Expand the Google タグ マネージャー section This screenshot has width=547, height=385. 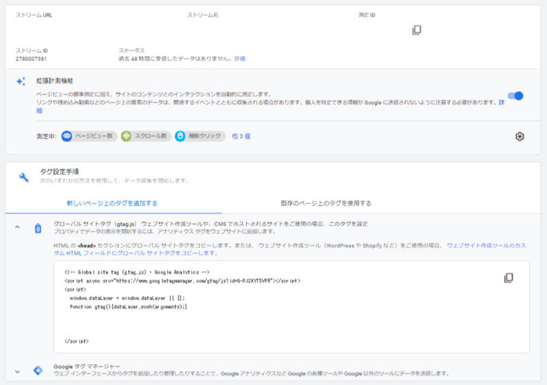18,372
